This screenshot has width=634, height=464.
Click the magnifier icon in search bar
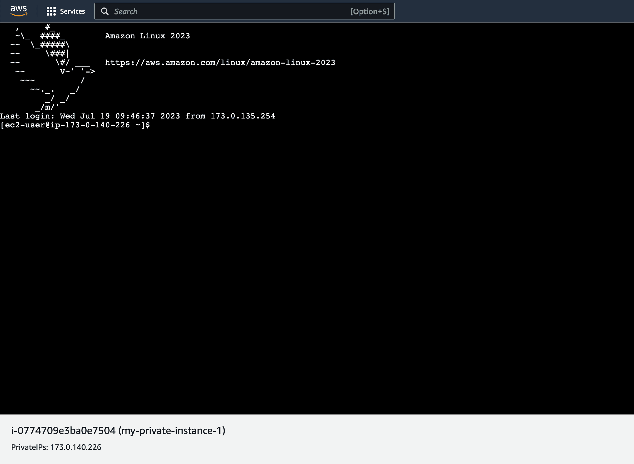click(x=105, y=11)
